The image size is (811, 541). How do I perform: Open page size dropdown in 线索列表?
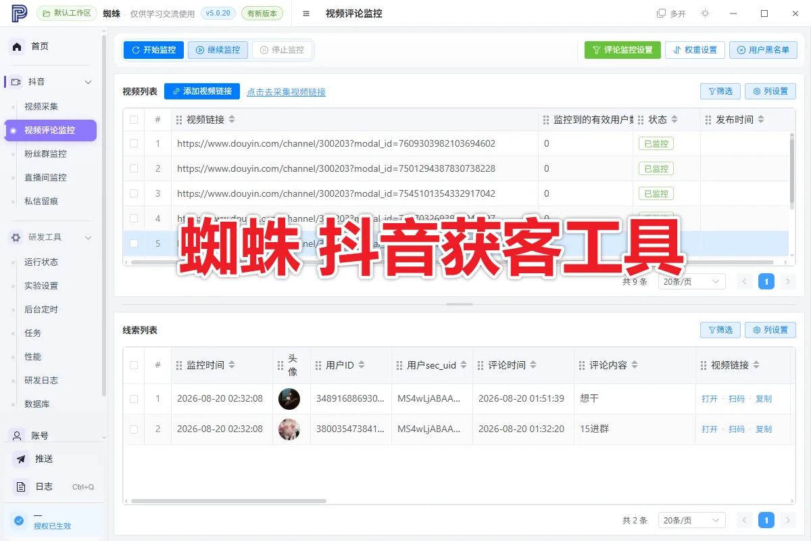pyautogui.click(x=691, y=520)
